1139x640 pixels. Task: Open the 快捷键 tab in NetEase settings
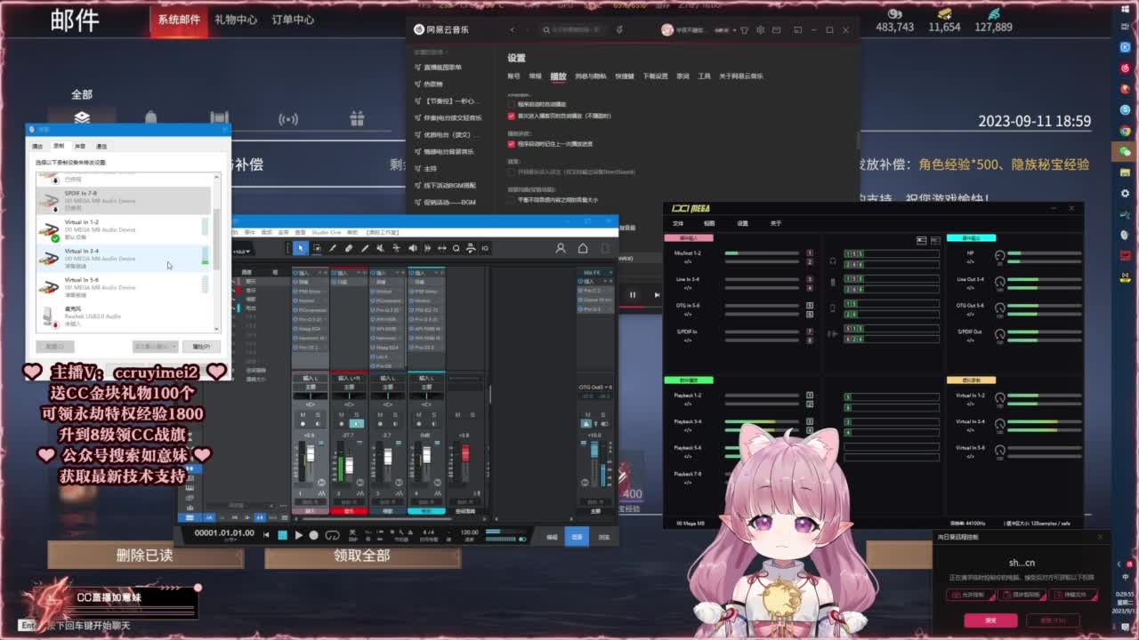tap(625, 76)
